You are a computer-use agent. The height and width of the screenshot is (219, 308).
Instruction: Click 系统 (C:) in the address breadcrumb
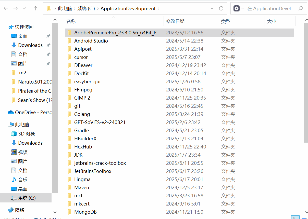(x=86, y=8)
